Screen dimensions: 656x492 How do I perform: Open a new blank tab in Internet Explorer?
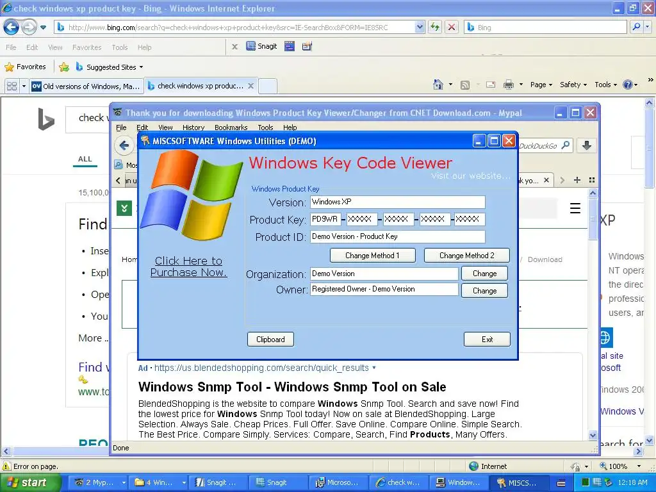pyautogui.click(x=268, y=86)
